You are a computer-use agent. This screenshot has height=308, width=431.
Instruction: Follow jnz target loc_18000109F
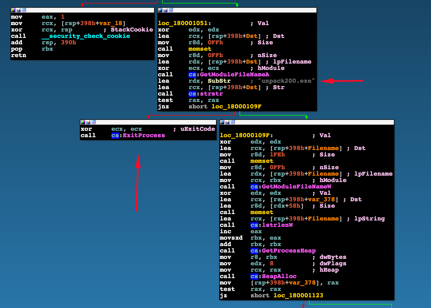tap(237, 106)
